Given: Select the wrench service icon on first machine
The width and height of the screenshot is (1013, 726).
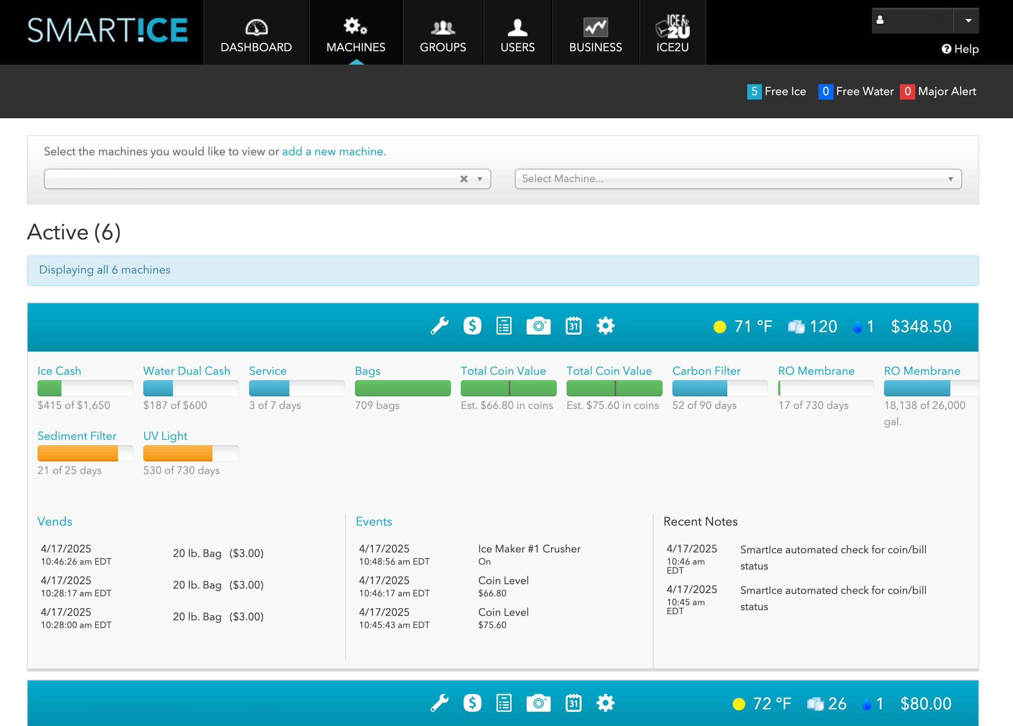Looking at the screenshot, I should [440, 326].
